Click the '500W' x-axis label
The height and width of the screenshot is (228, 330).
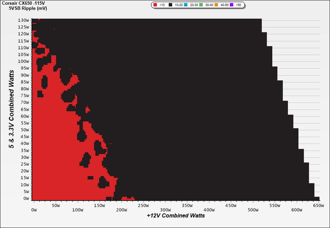pyautogui.click(x=253, y=210)
